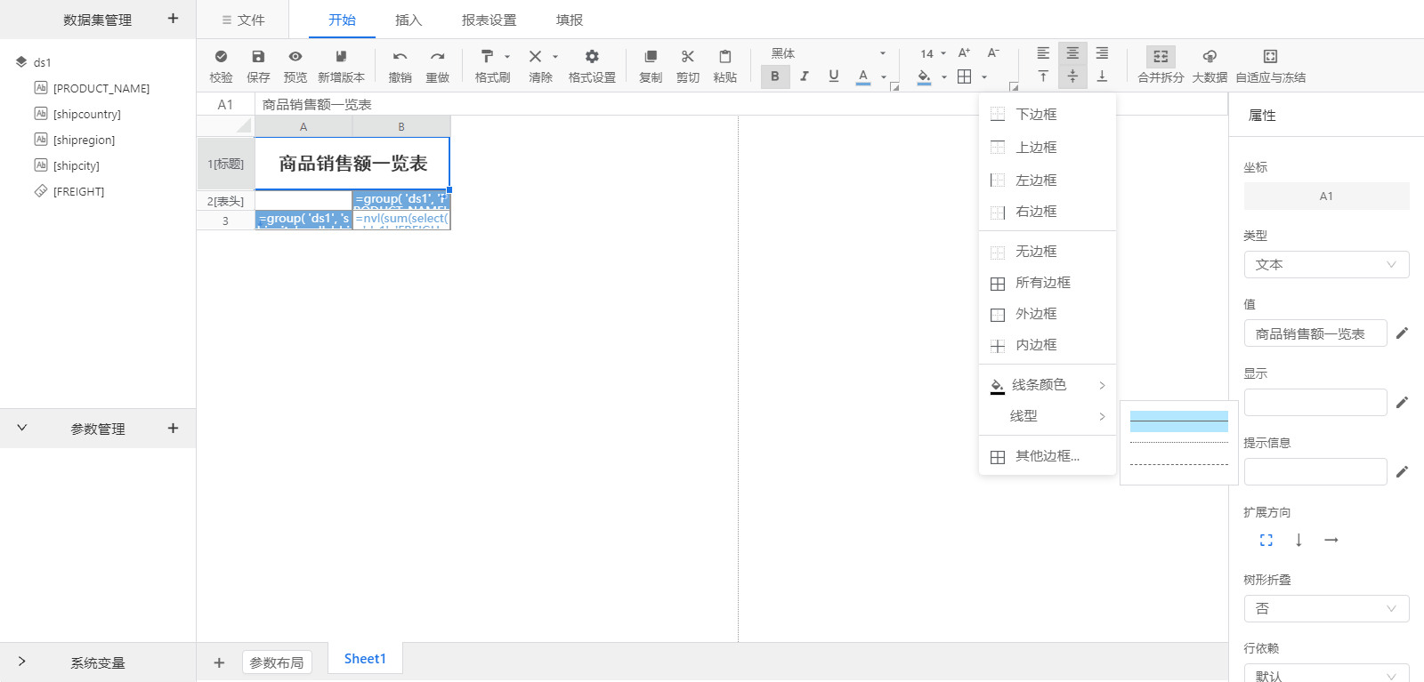Image resolution: width=1424 pixels, height=682 pixels.
Task: Set expand direction rightward arrow
Action: pos(1331,540)
